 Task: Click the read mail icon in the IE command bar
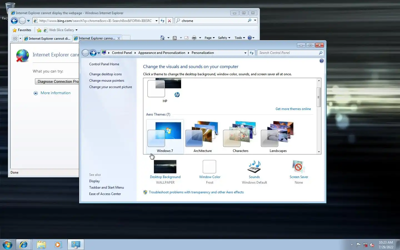tap(186, 38)
